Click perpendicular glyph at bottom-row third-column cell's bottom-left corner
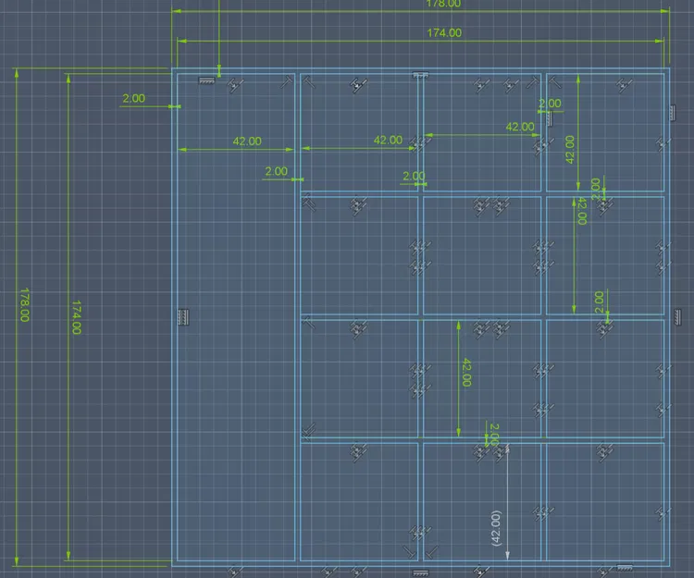This screenshot has width=694, height=578. [x=431, y=552]
